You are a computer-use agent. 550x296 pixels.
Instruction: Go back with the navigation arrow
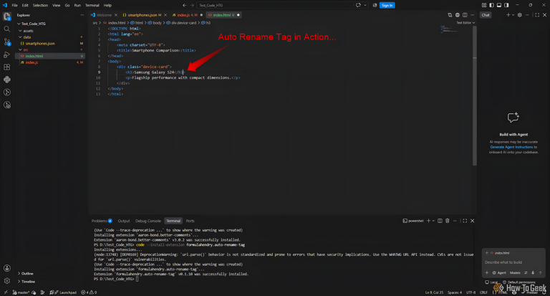pos(185,5)
